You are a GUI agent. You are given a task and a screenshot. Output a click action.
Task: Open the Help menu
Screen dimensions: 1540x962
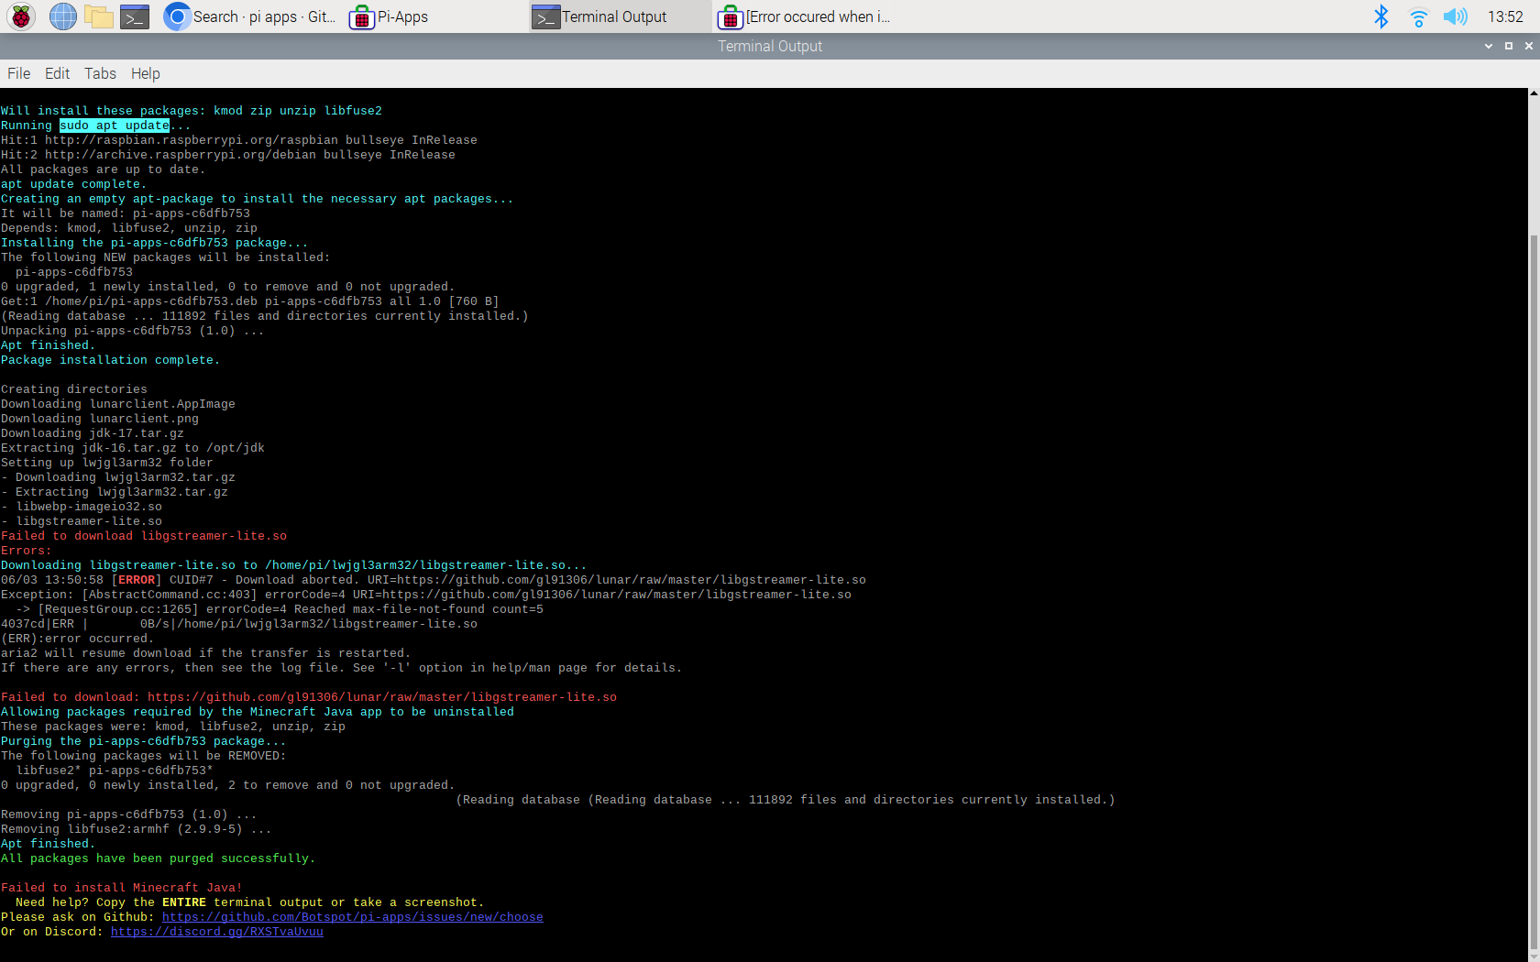click(x=145, y=73)
